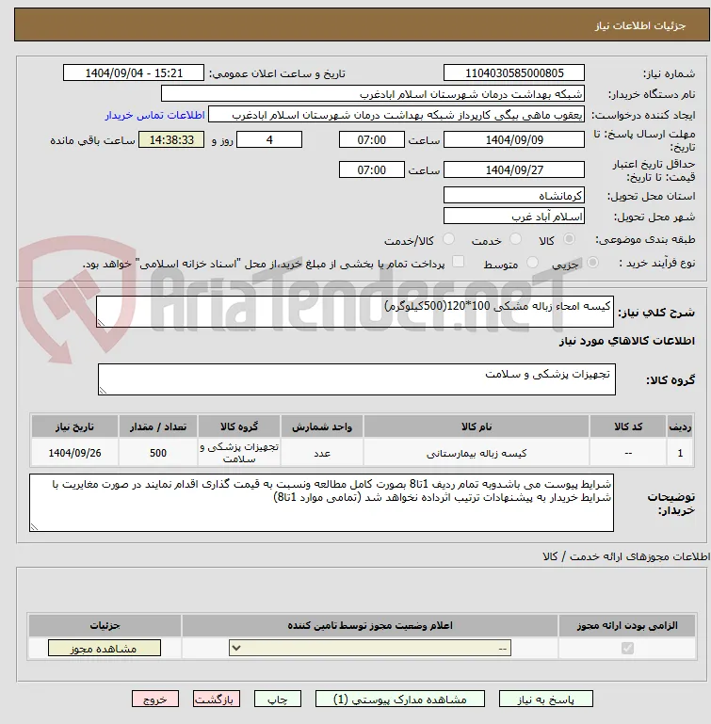Click the countdown timer 14:38:33 field

[171, 140]
